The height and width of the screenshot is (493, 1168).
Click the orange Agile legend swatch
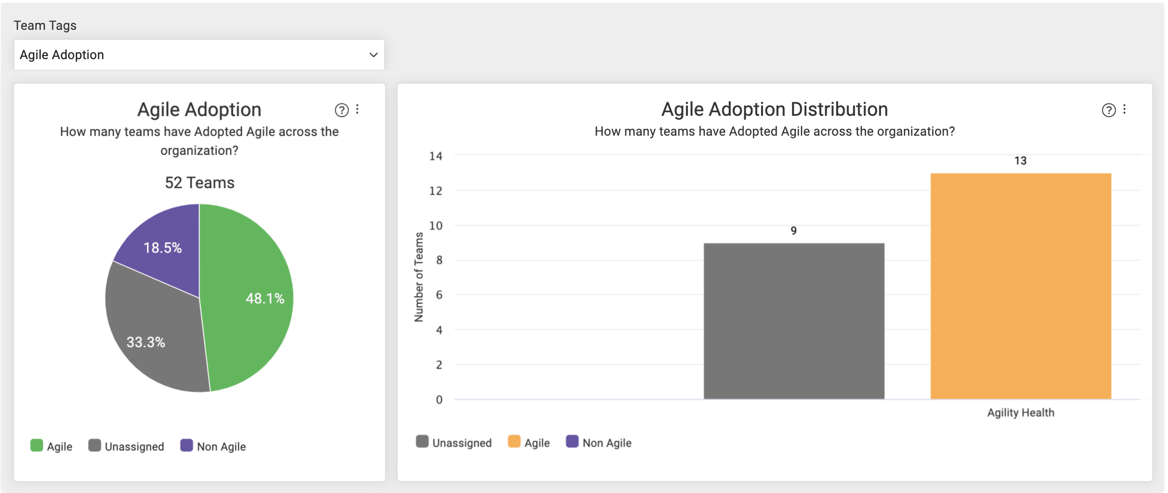514,441
